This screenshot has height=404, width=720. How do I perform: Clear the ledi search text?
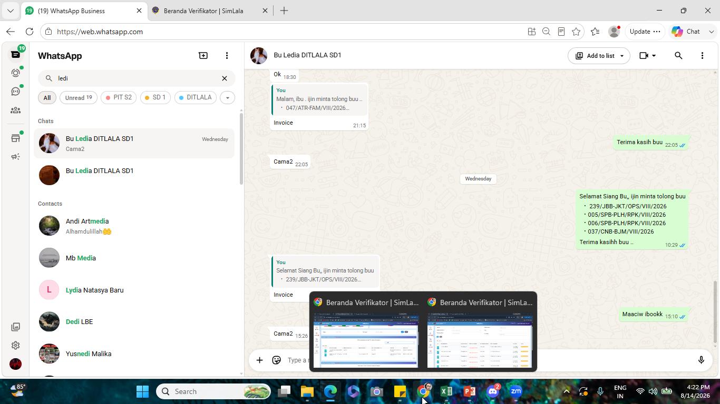[x=224, y=78]
